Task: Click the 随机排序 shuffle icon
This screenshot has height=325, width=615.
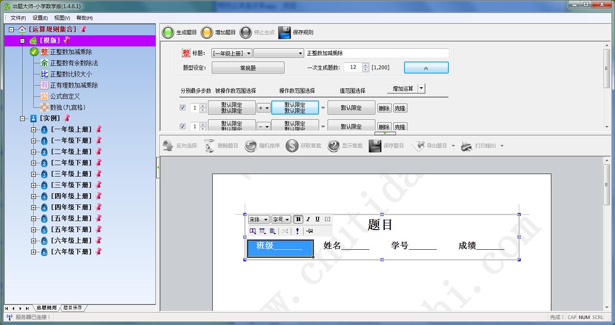Action: [251, 146]
